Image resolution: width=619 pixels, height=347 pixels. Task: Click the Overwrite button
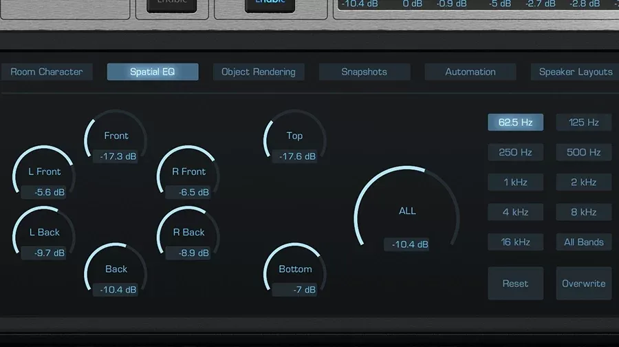[x=584, y=284]
